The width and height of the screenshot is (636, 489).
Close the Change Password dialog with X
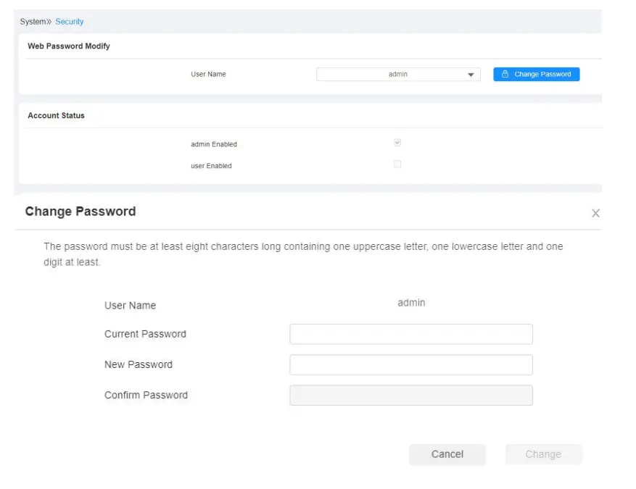(x=595, y=213)
